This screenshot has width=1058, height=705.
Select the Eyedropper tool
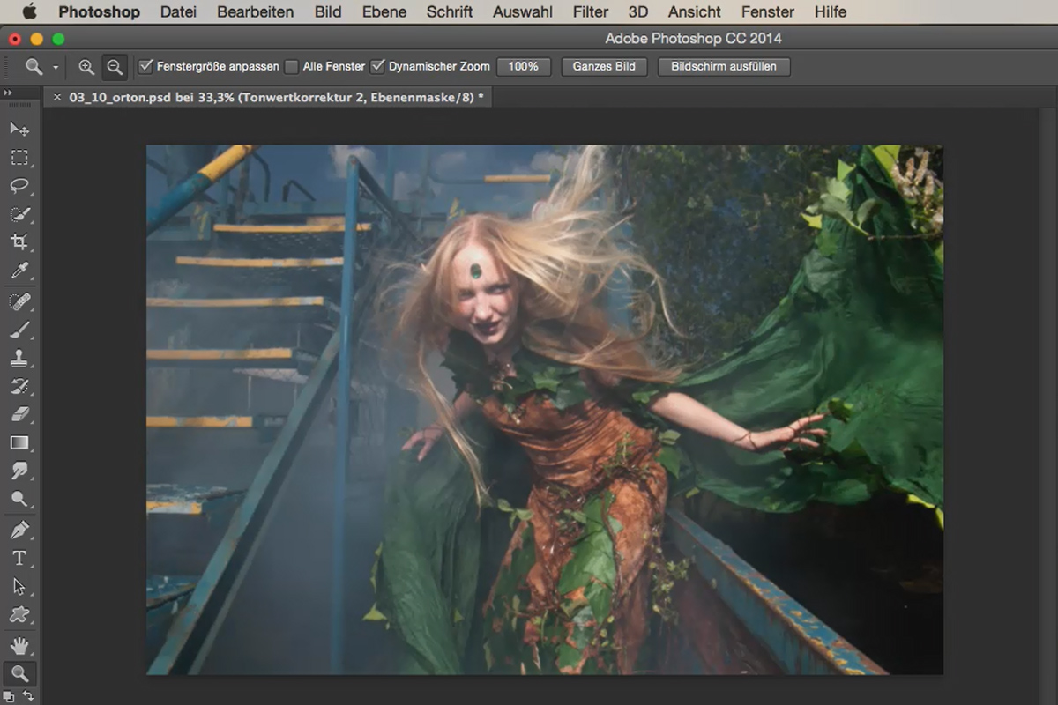click(19, 271)
